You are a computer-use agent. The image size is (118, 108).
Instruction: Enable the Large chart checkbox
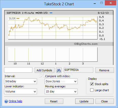point(92,90)
